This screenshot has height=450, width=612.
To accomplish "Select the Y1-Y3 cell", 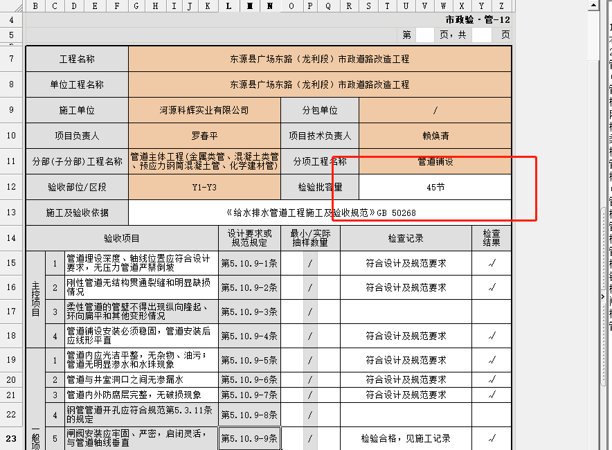I will [x=204, y=187].
